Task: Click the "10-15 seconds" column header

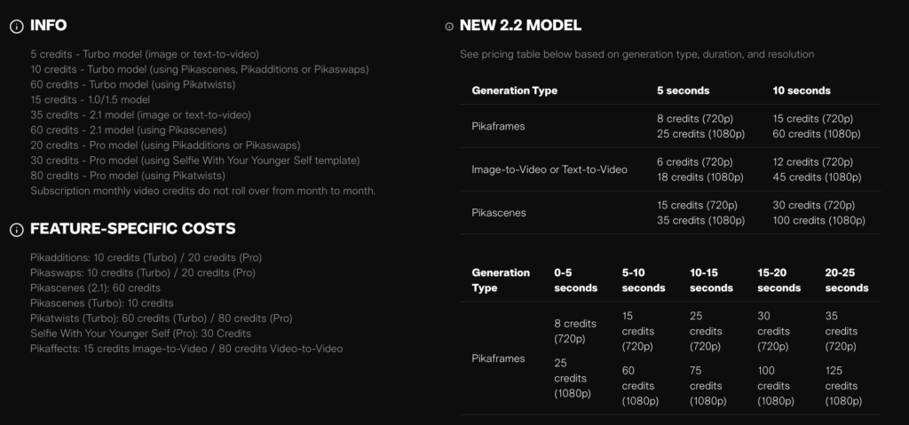Action: [x=711, y=280]
